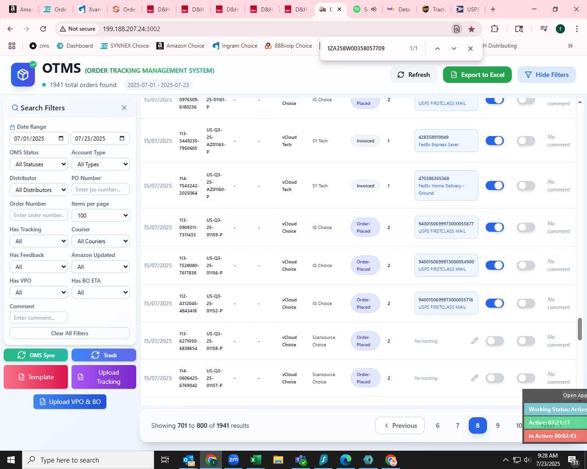Show more bookmarks chevron

tap(570, 46)
